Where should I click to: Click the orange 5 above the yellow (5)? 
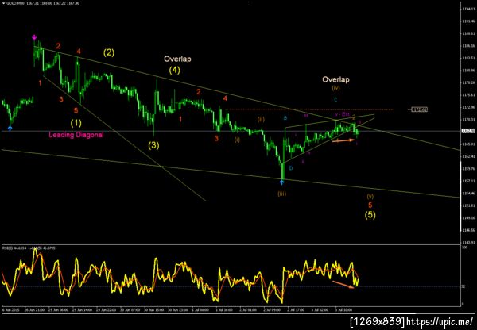[370, 205]
